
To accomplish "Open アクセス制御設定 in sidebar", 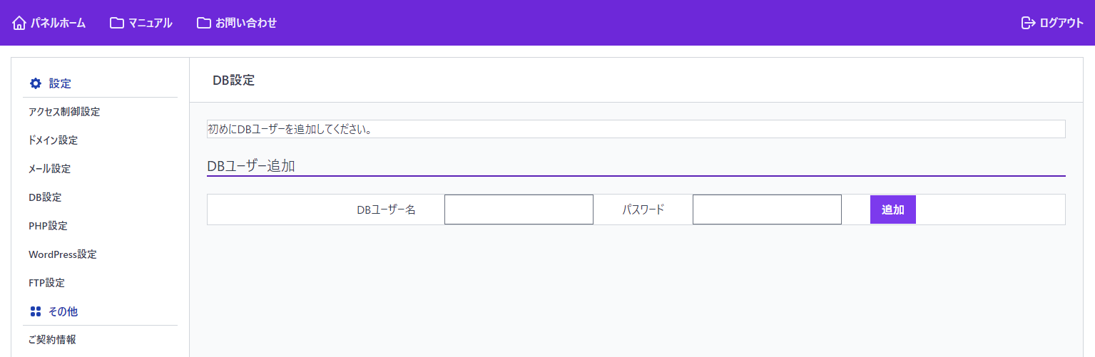I will 64,112.
